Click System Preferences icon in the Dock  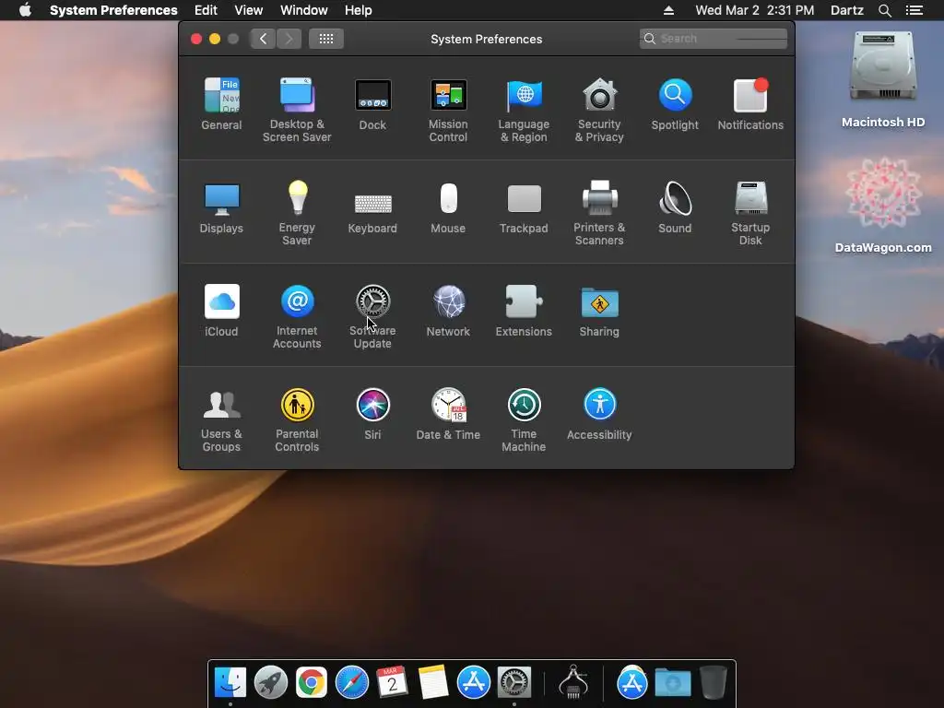(x=513, y=683)
